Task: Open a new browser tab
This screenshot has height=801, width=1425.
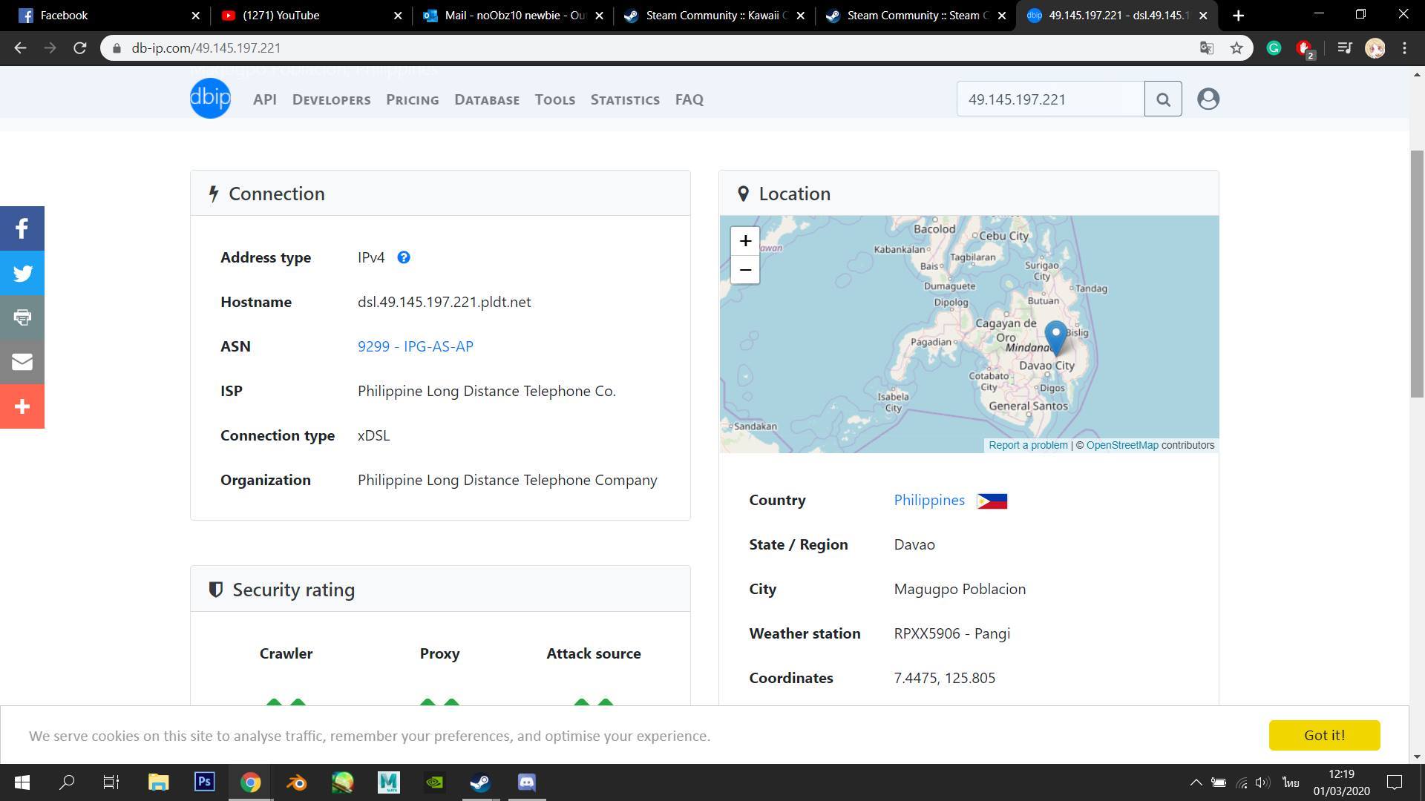Action: (1238, 15)
